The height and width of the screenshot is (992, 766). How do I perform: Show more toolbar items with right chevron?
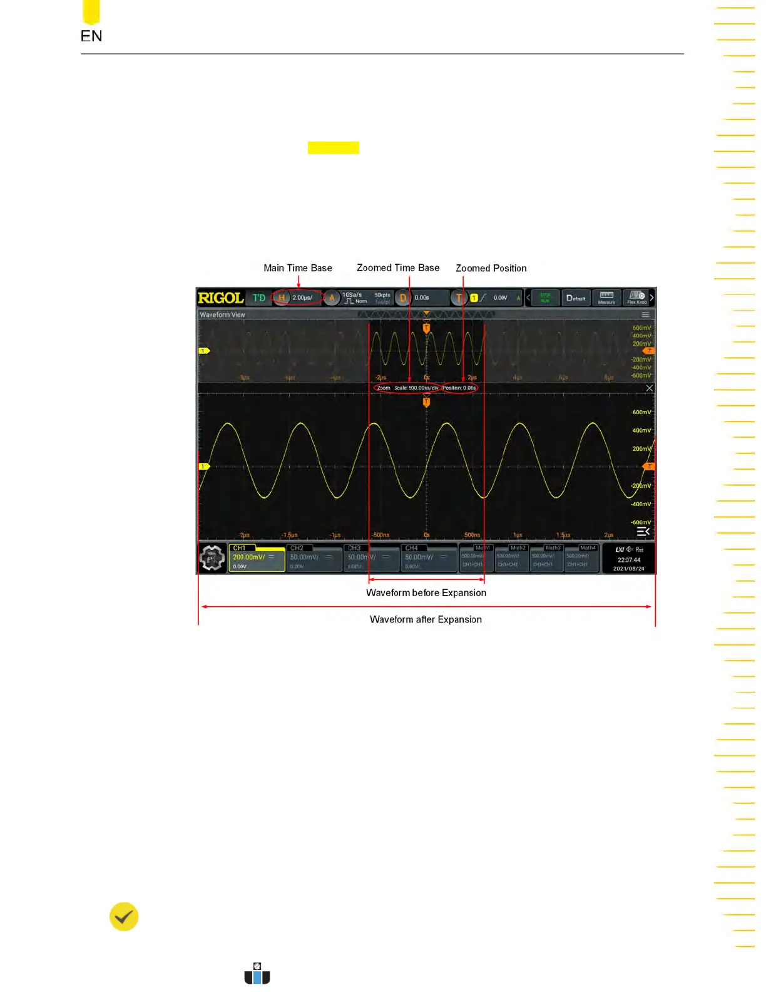(x=651, y=298)
